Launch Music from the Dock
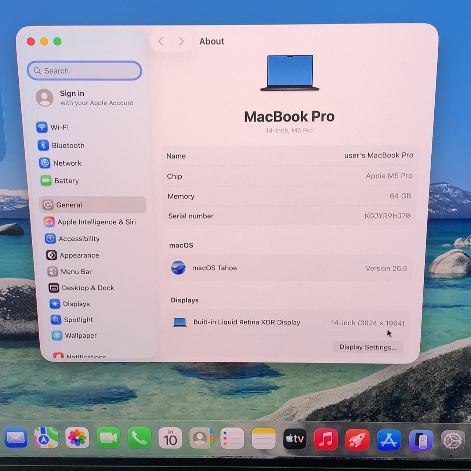 (x=326, y=439)
